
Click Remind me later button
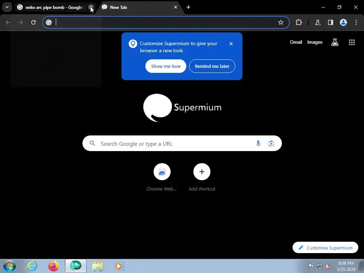pos(212,66)
